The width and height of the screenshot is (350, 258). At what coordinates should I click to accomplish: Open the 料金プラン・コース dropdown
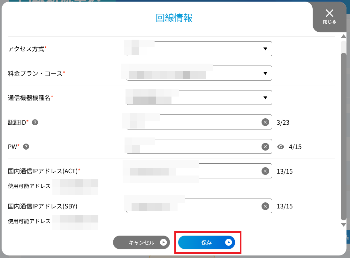(199, 73)
